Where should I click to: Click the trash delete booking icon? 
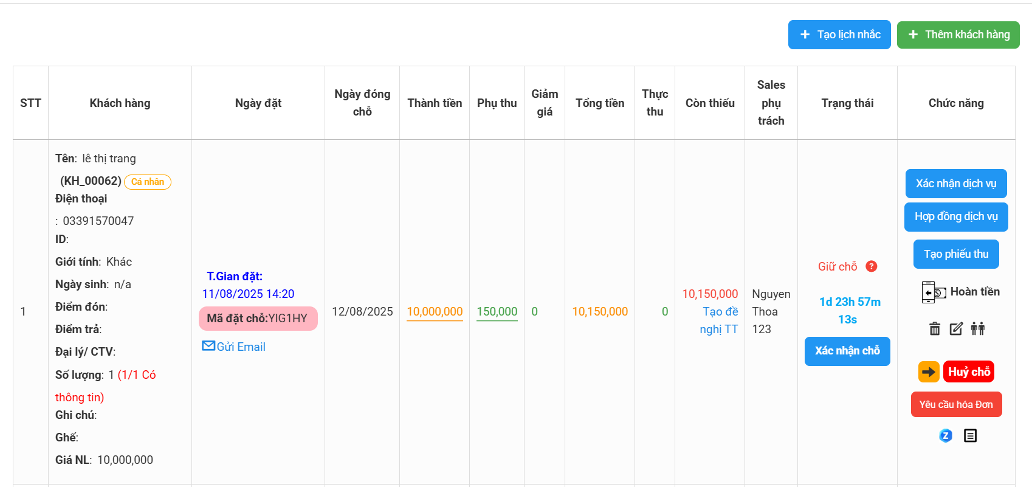coord(935,329)
